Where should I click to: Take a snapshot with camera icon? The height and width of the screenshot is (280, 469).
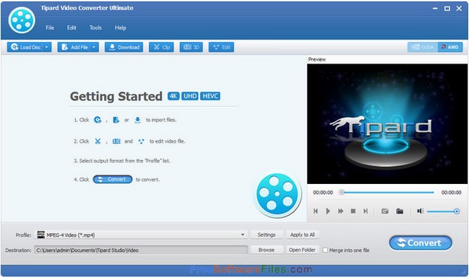click(x=384, y=211)
